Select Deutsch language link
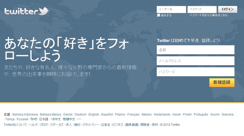This screenshot has height=136, width=244. (80, 114)
